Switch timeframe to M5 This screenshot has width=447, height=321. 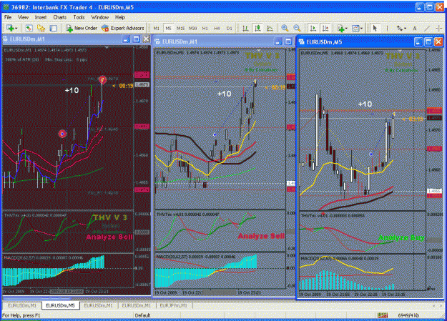(168, 28)
